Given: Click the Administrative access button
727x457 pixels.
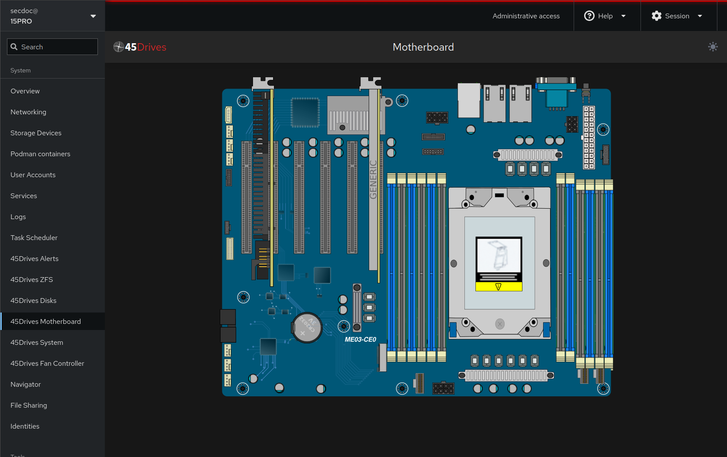Looking at the screenshot, I should [x=526, y=16].
